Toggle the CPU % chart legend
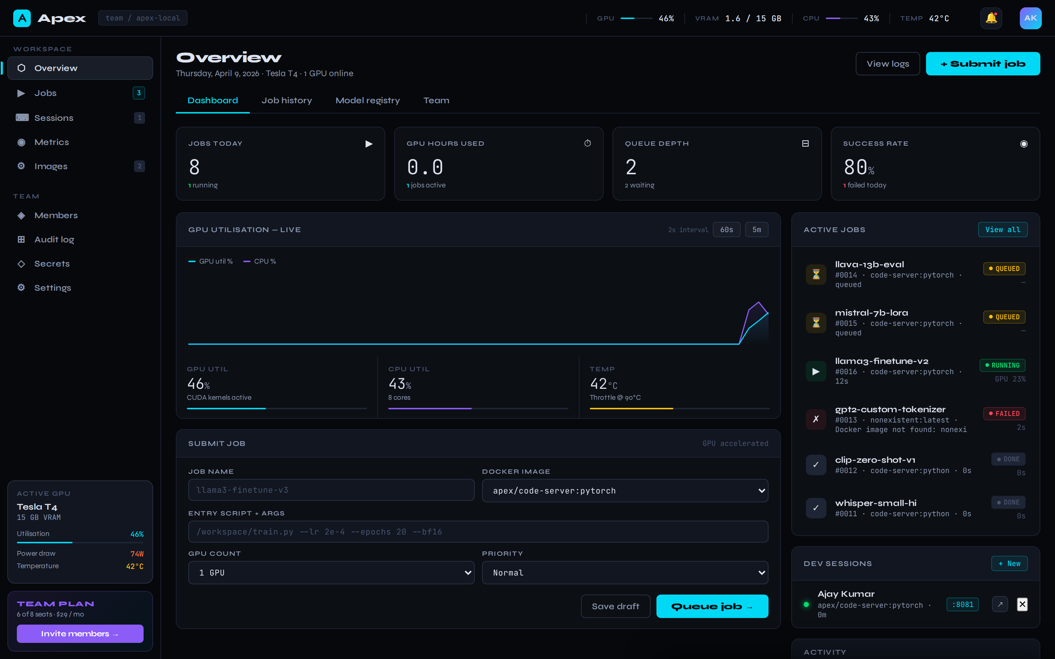The image size is (1055, 659). 259,261
